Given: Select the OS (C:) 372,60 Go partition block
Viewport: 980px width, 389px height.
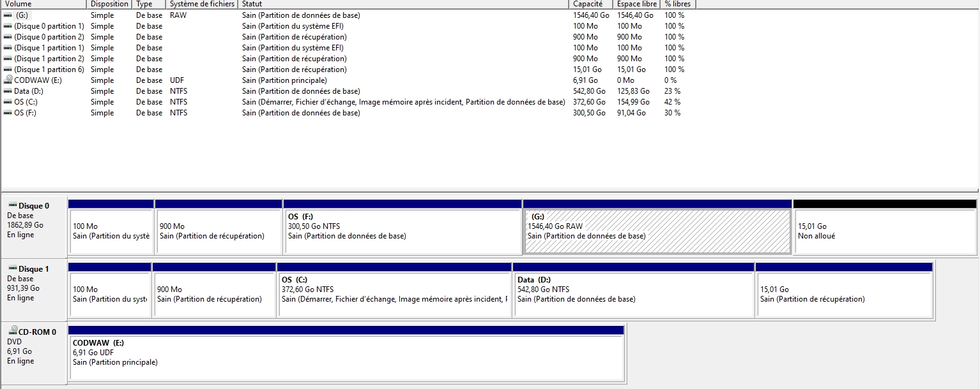Looking at the screenshot, I should [394, 290].
